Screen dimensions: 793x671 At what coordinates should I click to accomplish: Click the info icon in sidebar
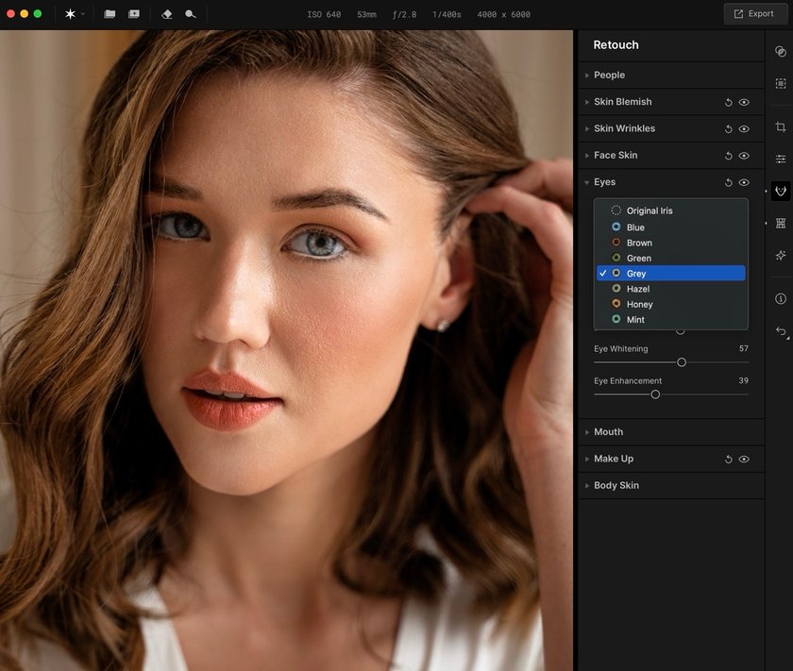point(781,299)
